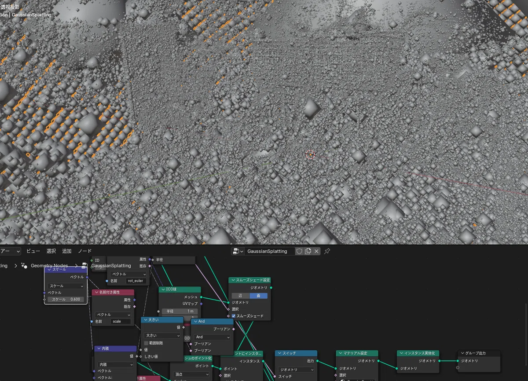Click the ブーリアン output socket of And node
The height and width of the screenshot is (381, 528).
click(234, 329)
